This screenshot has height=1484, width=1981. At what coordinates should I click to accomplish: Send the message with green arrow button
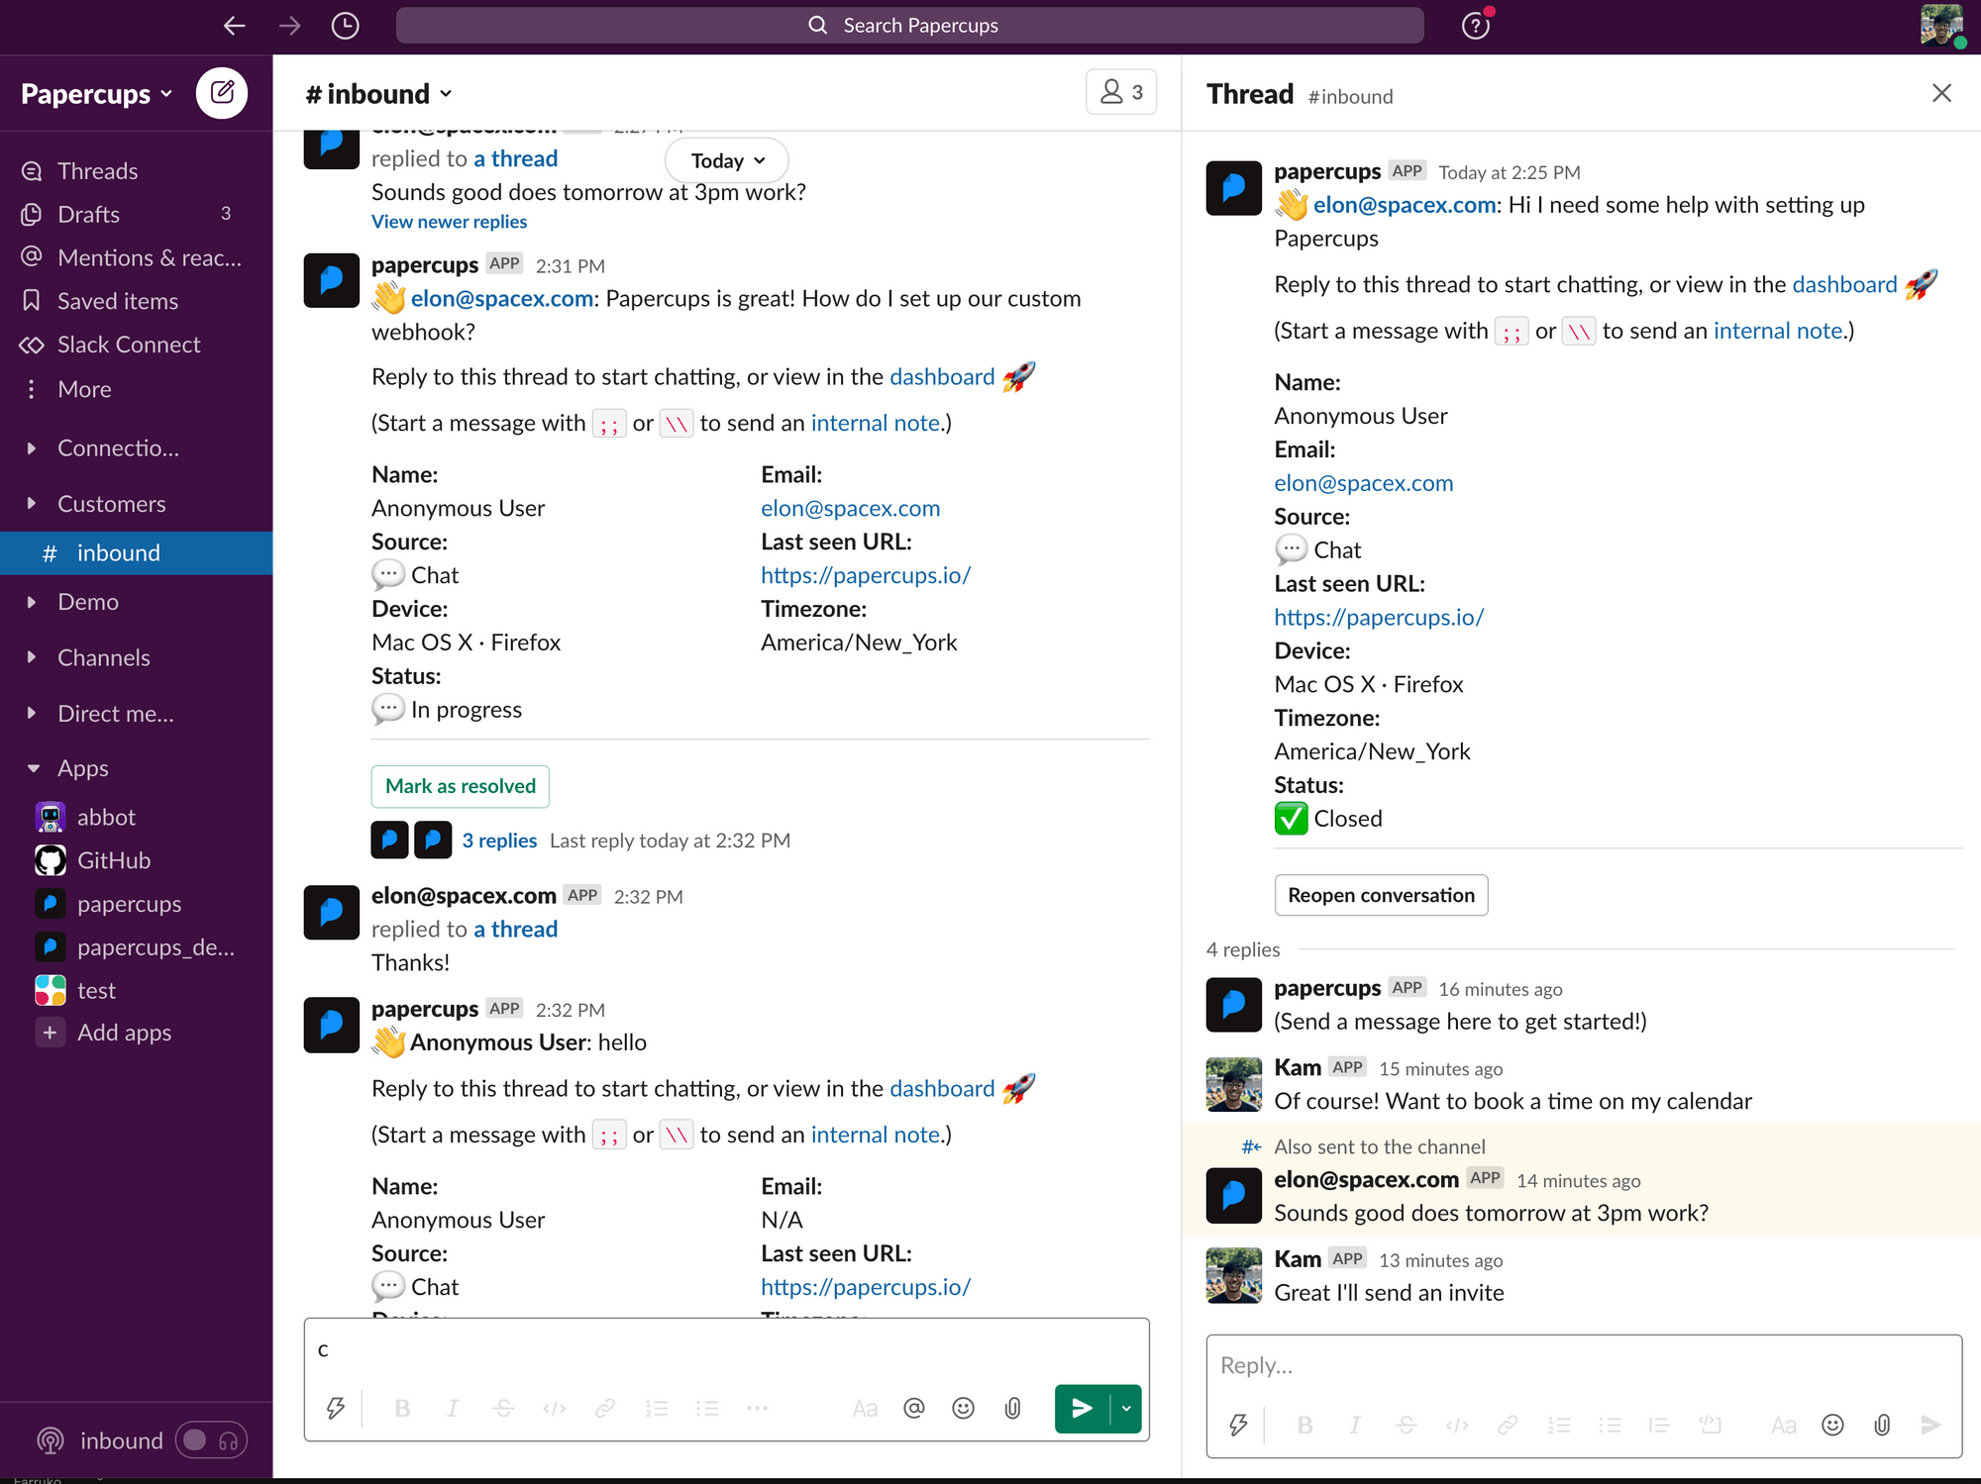coord(1082,1408)
